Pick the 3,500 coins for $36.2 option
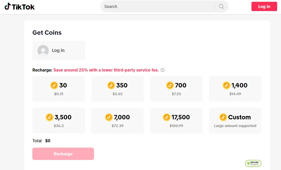 point(59,120)
